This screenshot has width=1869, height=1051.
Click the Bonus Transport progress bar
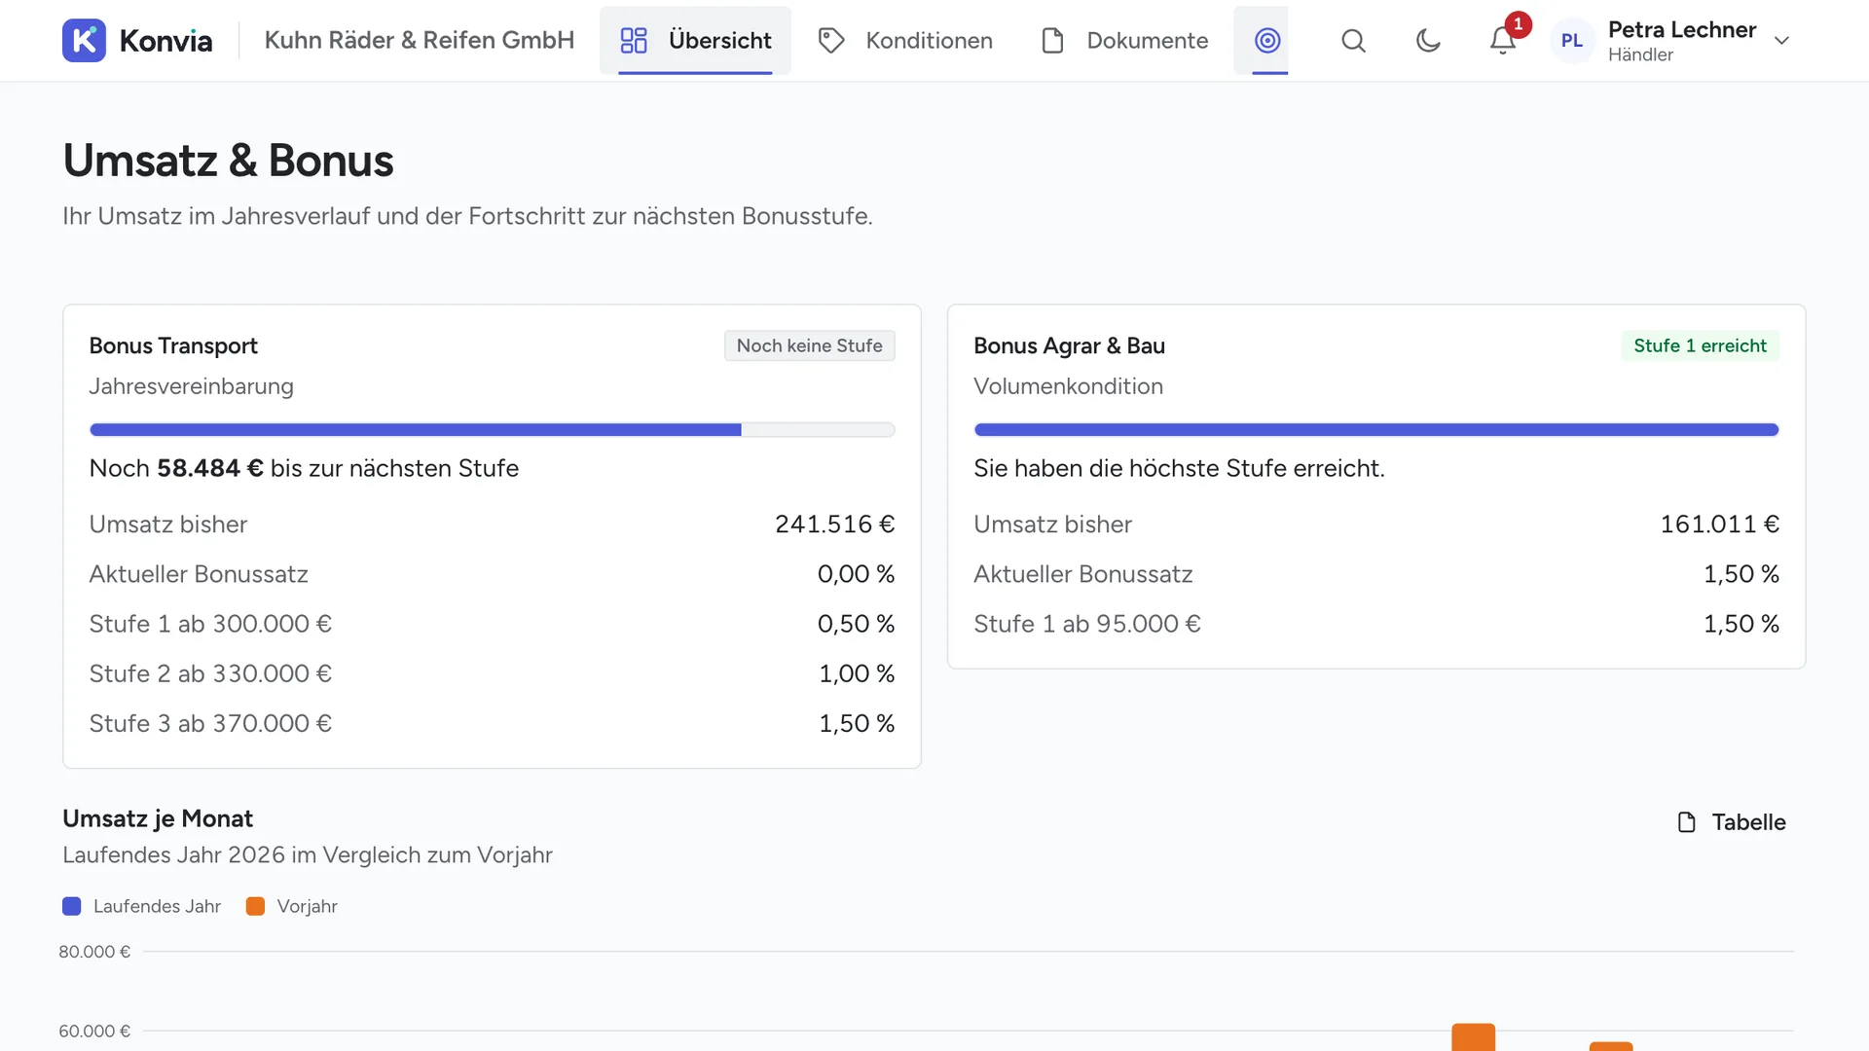[492, 429]
